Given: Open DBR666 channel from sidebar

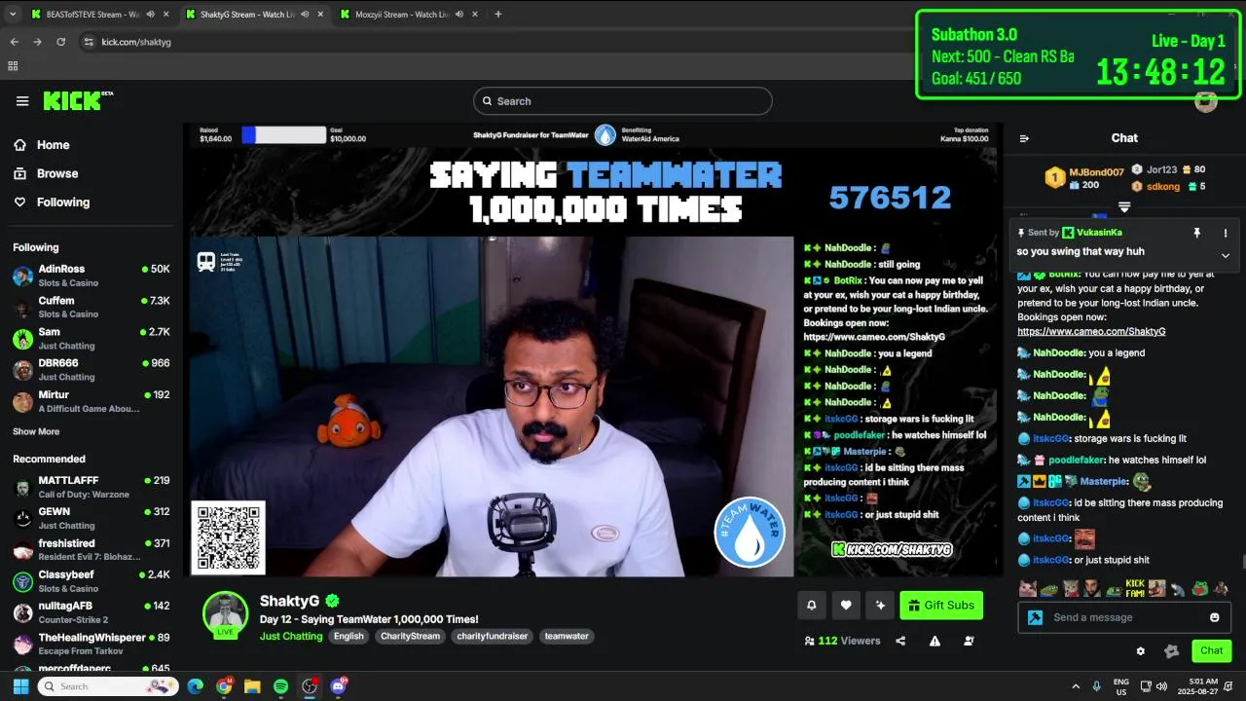Looking at the screenshot, I should [92, 369].
